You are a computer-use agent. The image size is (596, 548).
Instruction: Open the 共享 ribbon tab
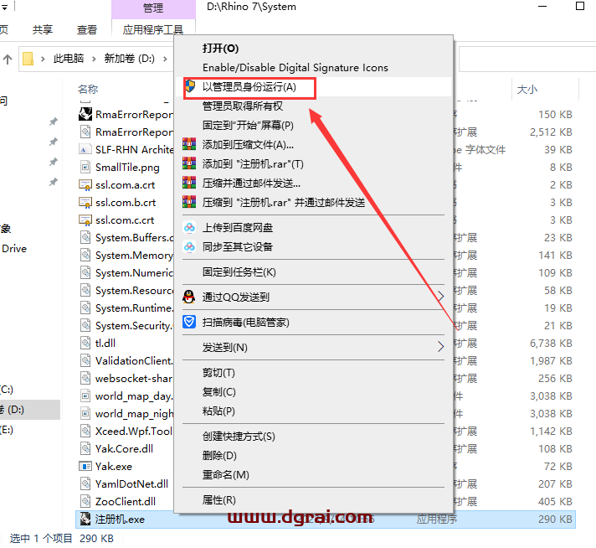[42, 29]
